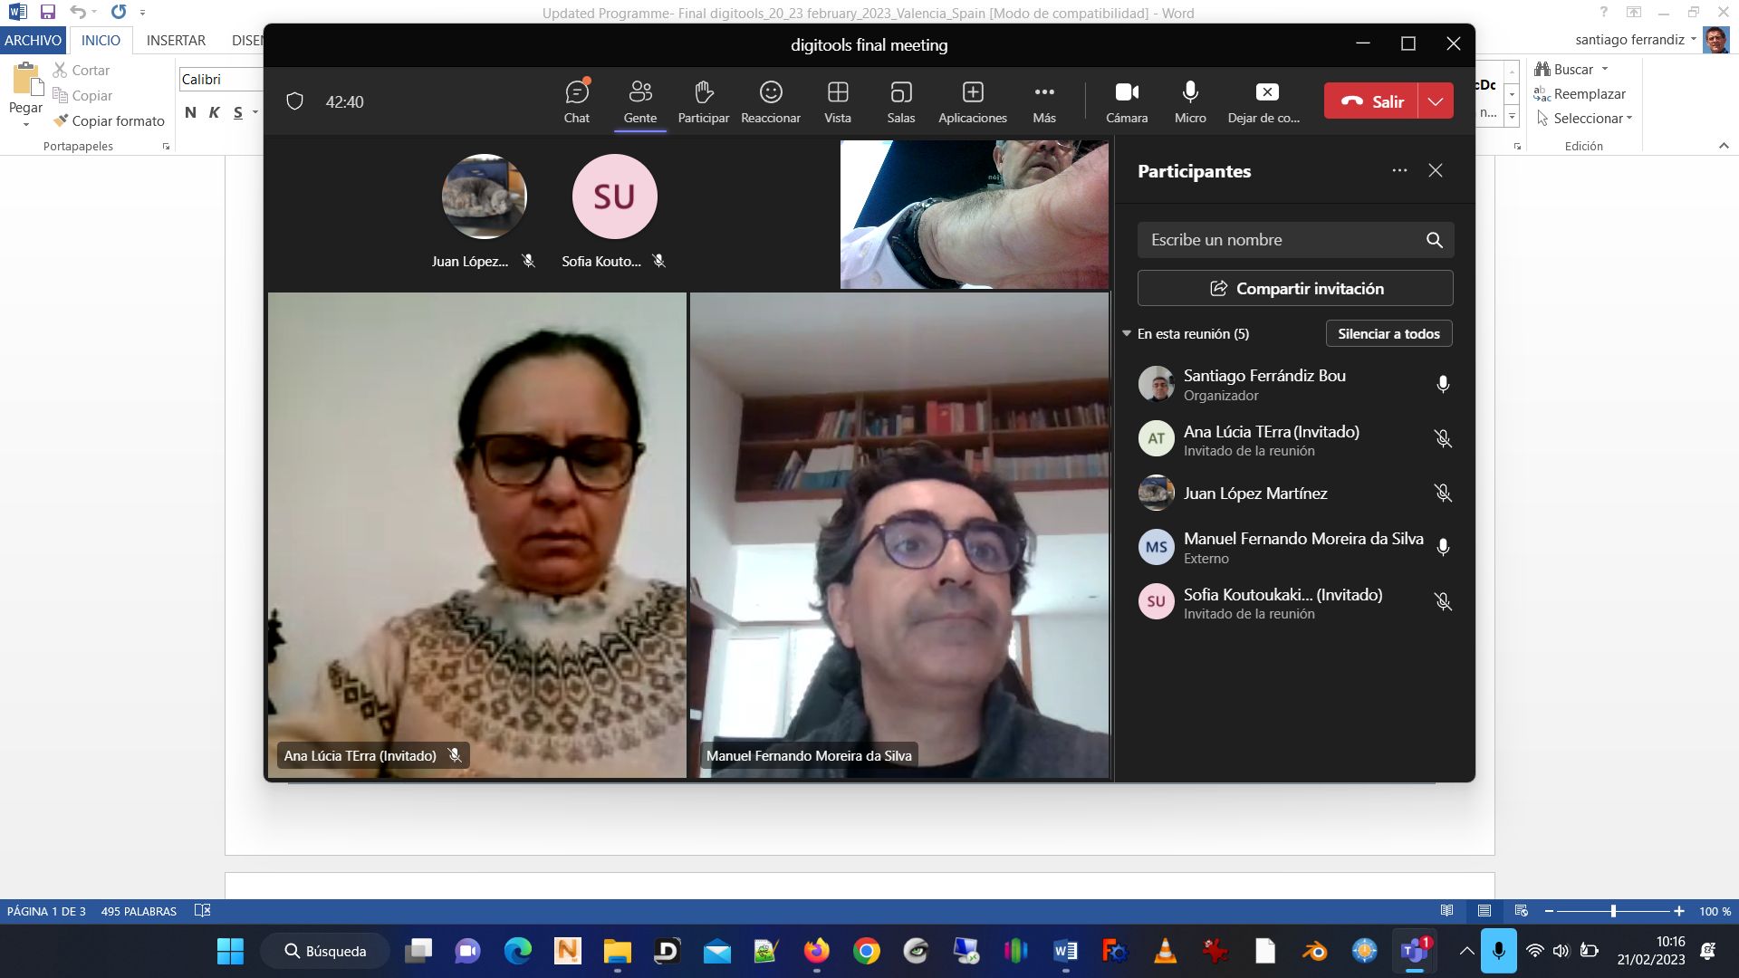Adjust the Word zoom slider

click(1613, 911)
